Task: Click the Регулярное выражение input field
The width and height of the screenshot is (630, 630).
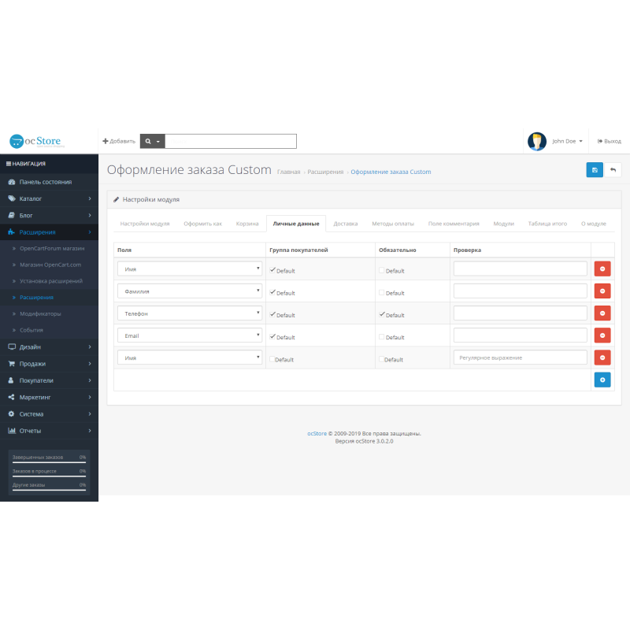Action: [x=520, y=358]
